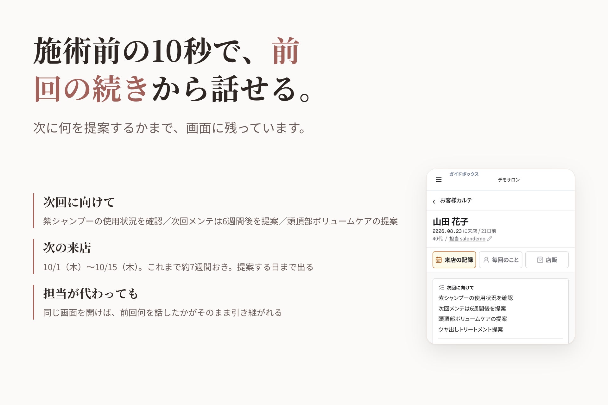Image resolution: width=608 pixels, height=405 pixels.
Task: Go back via the お客様カルテ label
Action: point(456,200)
